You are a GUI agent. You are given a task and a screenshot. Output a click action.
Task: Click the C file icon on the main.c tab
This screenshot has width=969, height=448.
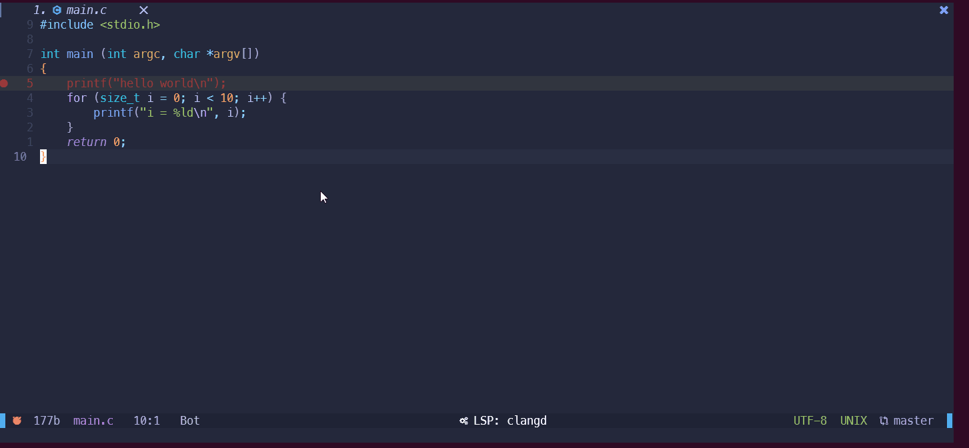click(57, 10)
